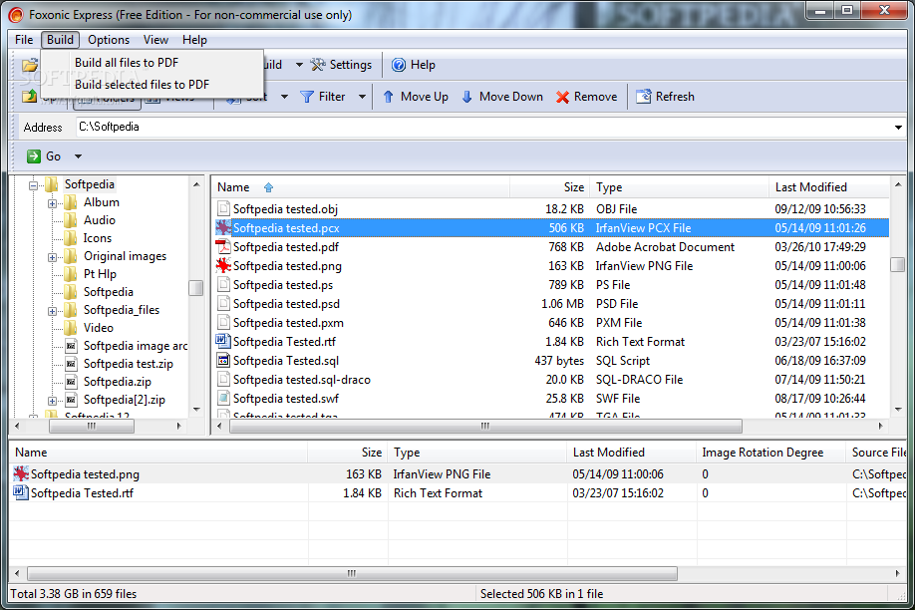Screen dimensions: 915x610
Task: Click Image Rotation Degree column header
Action: tap(770, 453)
